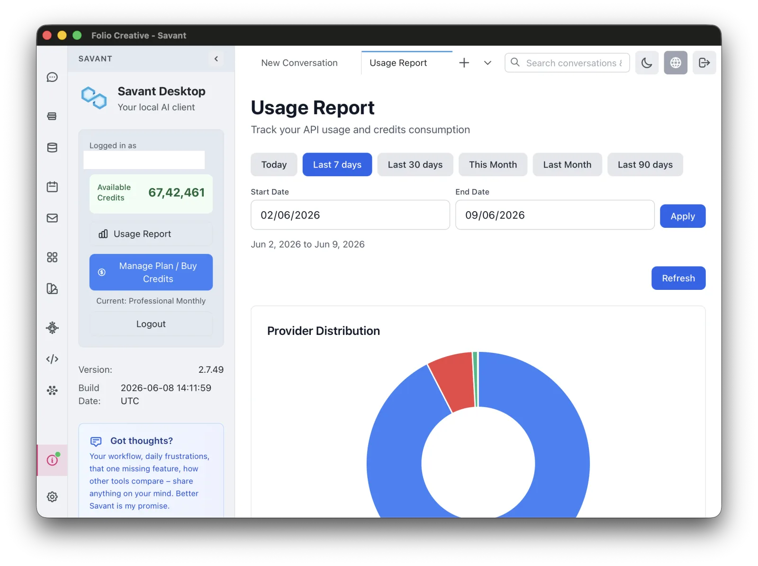The width and height of the screenshot is (758, 566).
Task: Click the sign-out arrow icon
Action: [704, 63]
